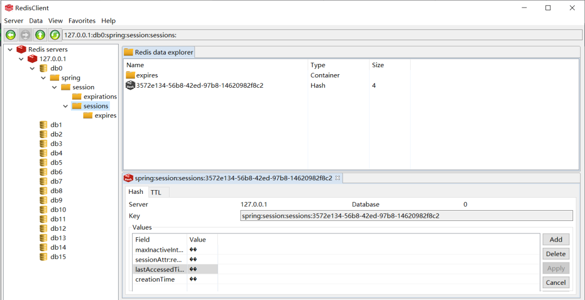Open the Server menu

click(14, 21)
